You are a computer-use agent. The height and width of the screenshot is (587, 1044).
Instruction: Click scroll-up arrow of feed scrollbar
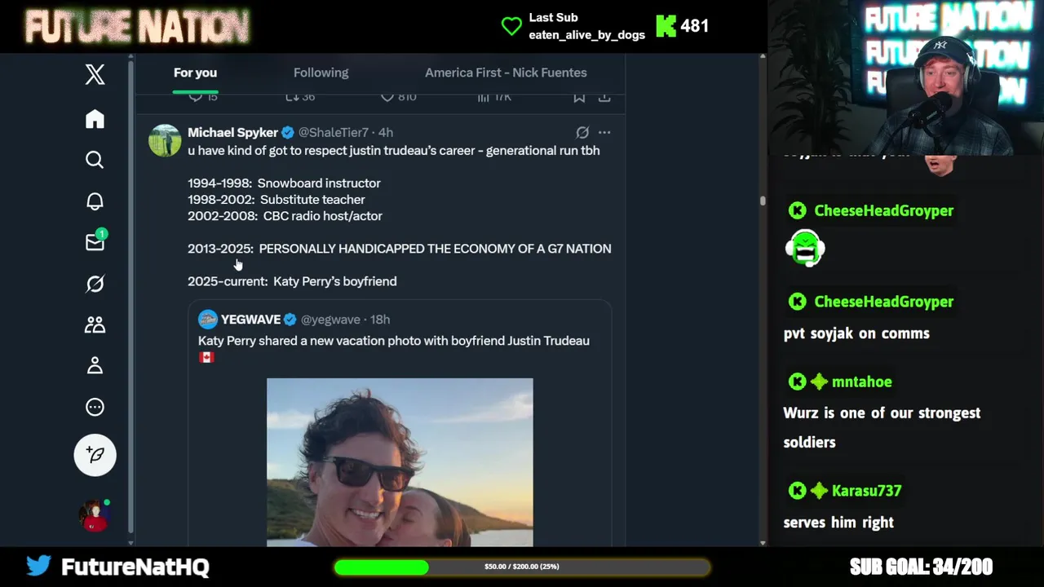pyautogui.click(x=763, y=57)
